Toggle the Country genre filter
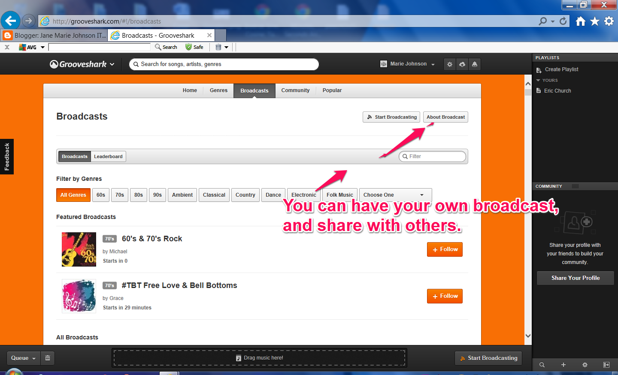 (245, 195)
